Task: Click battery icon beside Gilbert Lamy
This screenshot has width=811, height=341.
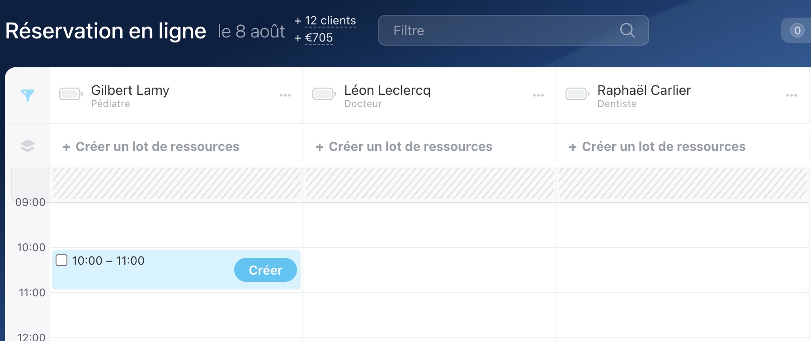Action: 71,94
